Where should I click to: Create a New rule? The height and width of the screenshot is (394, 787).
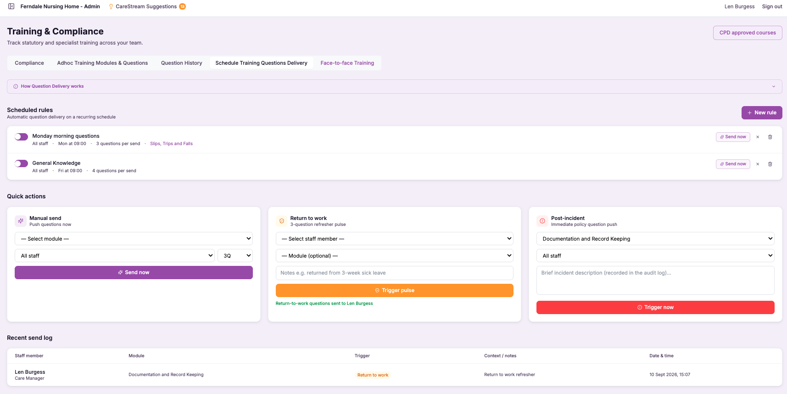pyautogui.click(x=762, y=113)
